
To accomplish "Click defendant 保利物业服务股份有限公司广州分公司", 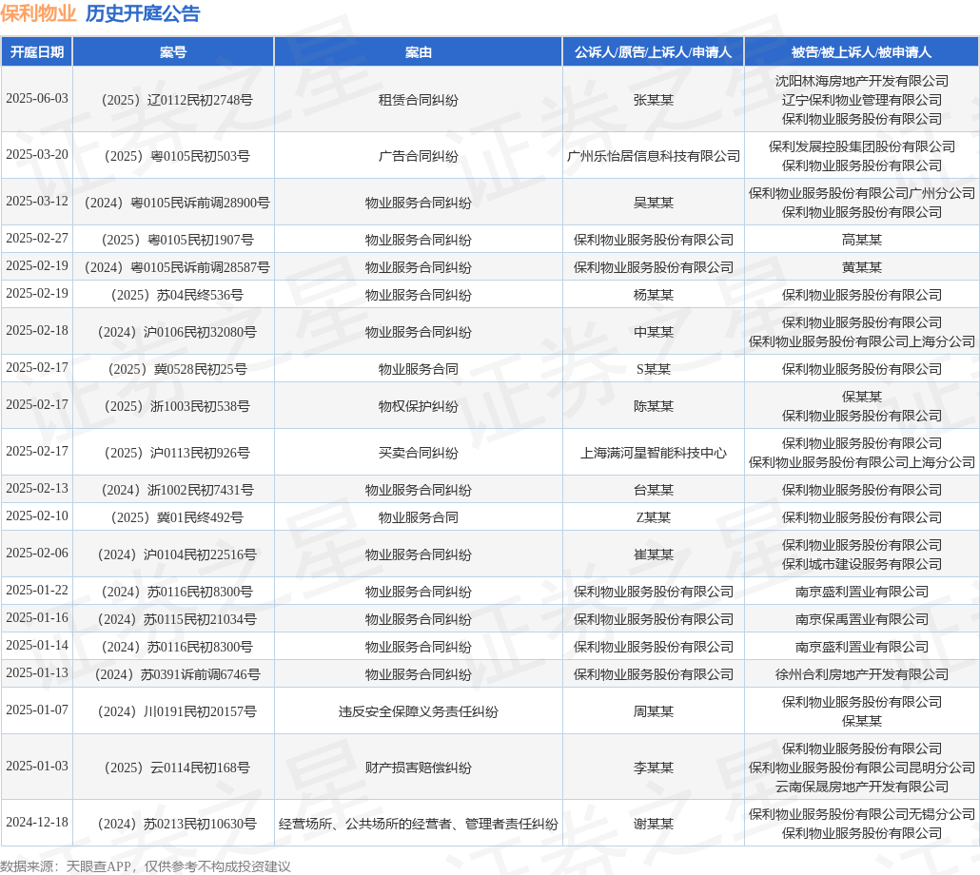I will (x=862, y=194).
